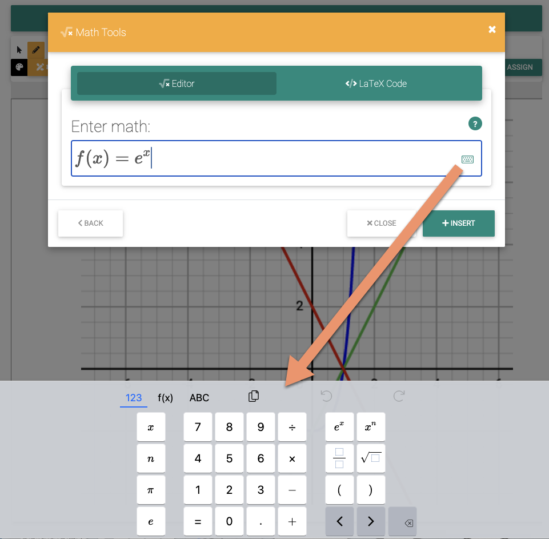
Task: Switch to the LaTeX Code tab
Action: pyautogui.click(x=377, y=83)
